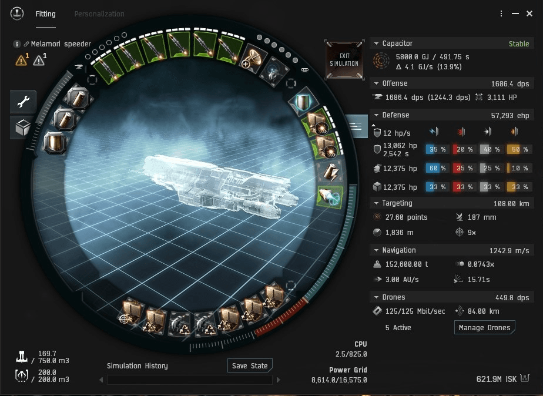543x396 pixels.
Task: Select ballistic control nearest the red gauge
Action: (x=274, y=296)
